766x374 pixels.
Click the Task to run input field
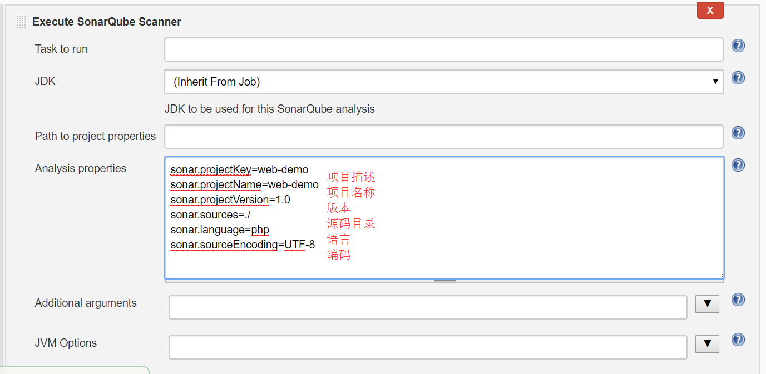[x=443, y=49]
